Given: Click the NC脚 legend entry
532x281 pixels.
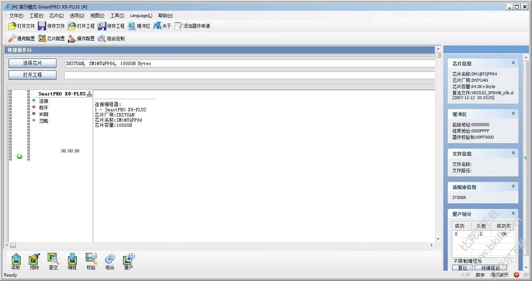Looking at the screenshot, I should click(x=44, y=114).
